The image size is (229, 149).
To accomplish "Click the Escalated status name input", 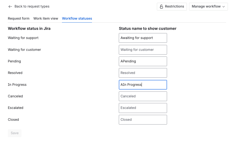I will pyautogui.click(x=143, y=108).
